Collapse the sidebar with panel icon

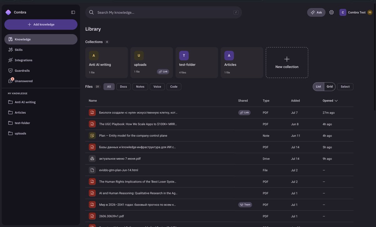pyautogui.click(x=73, y=12)
